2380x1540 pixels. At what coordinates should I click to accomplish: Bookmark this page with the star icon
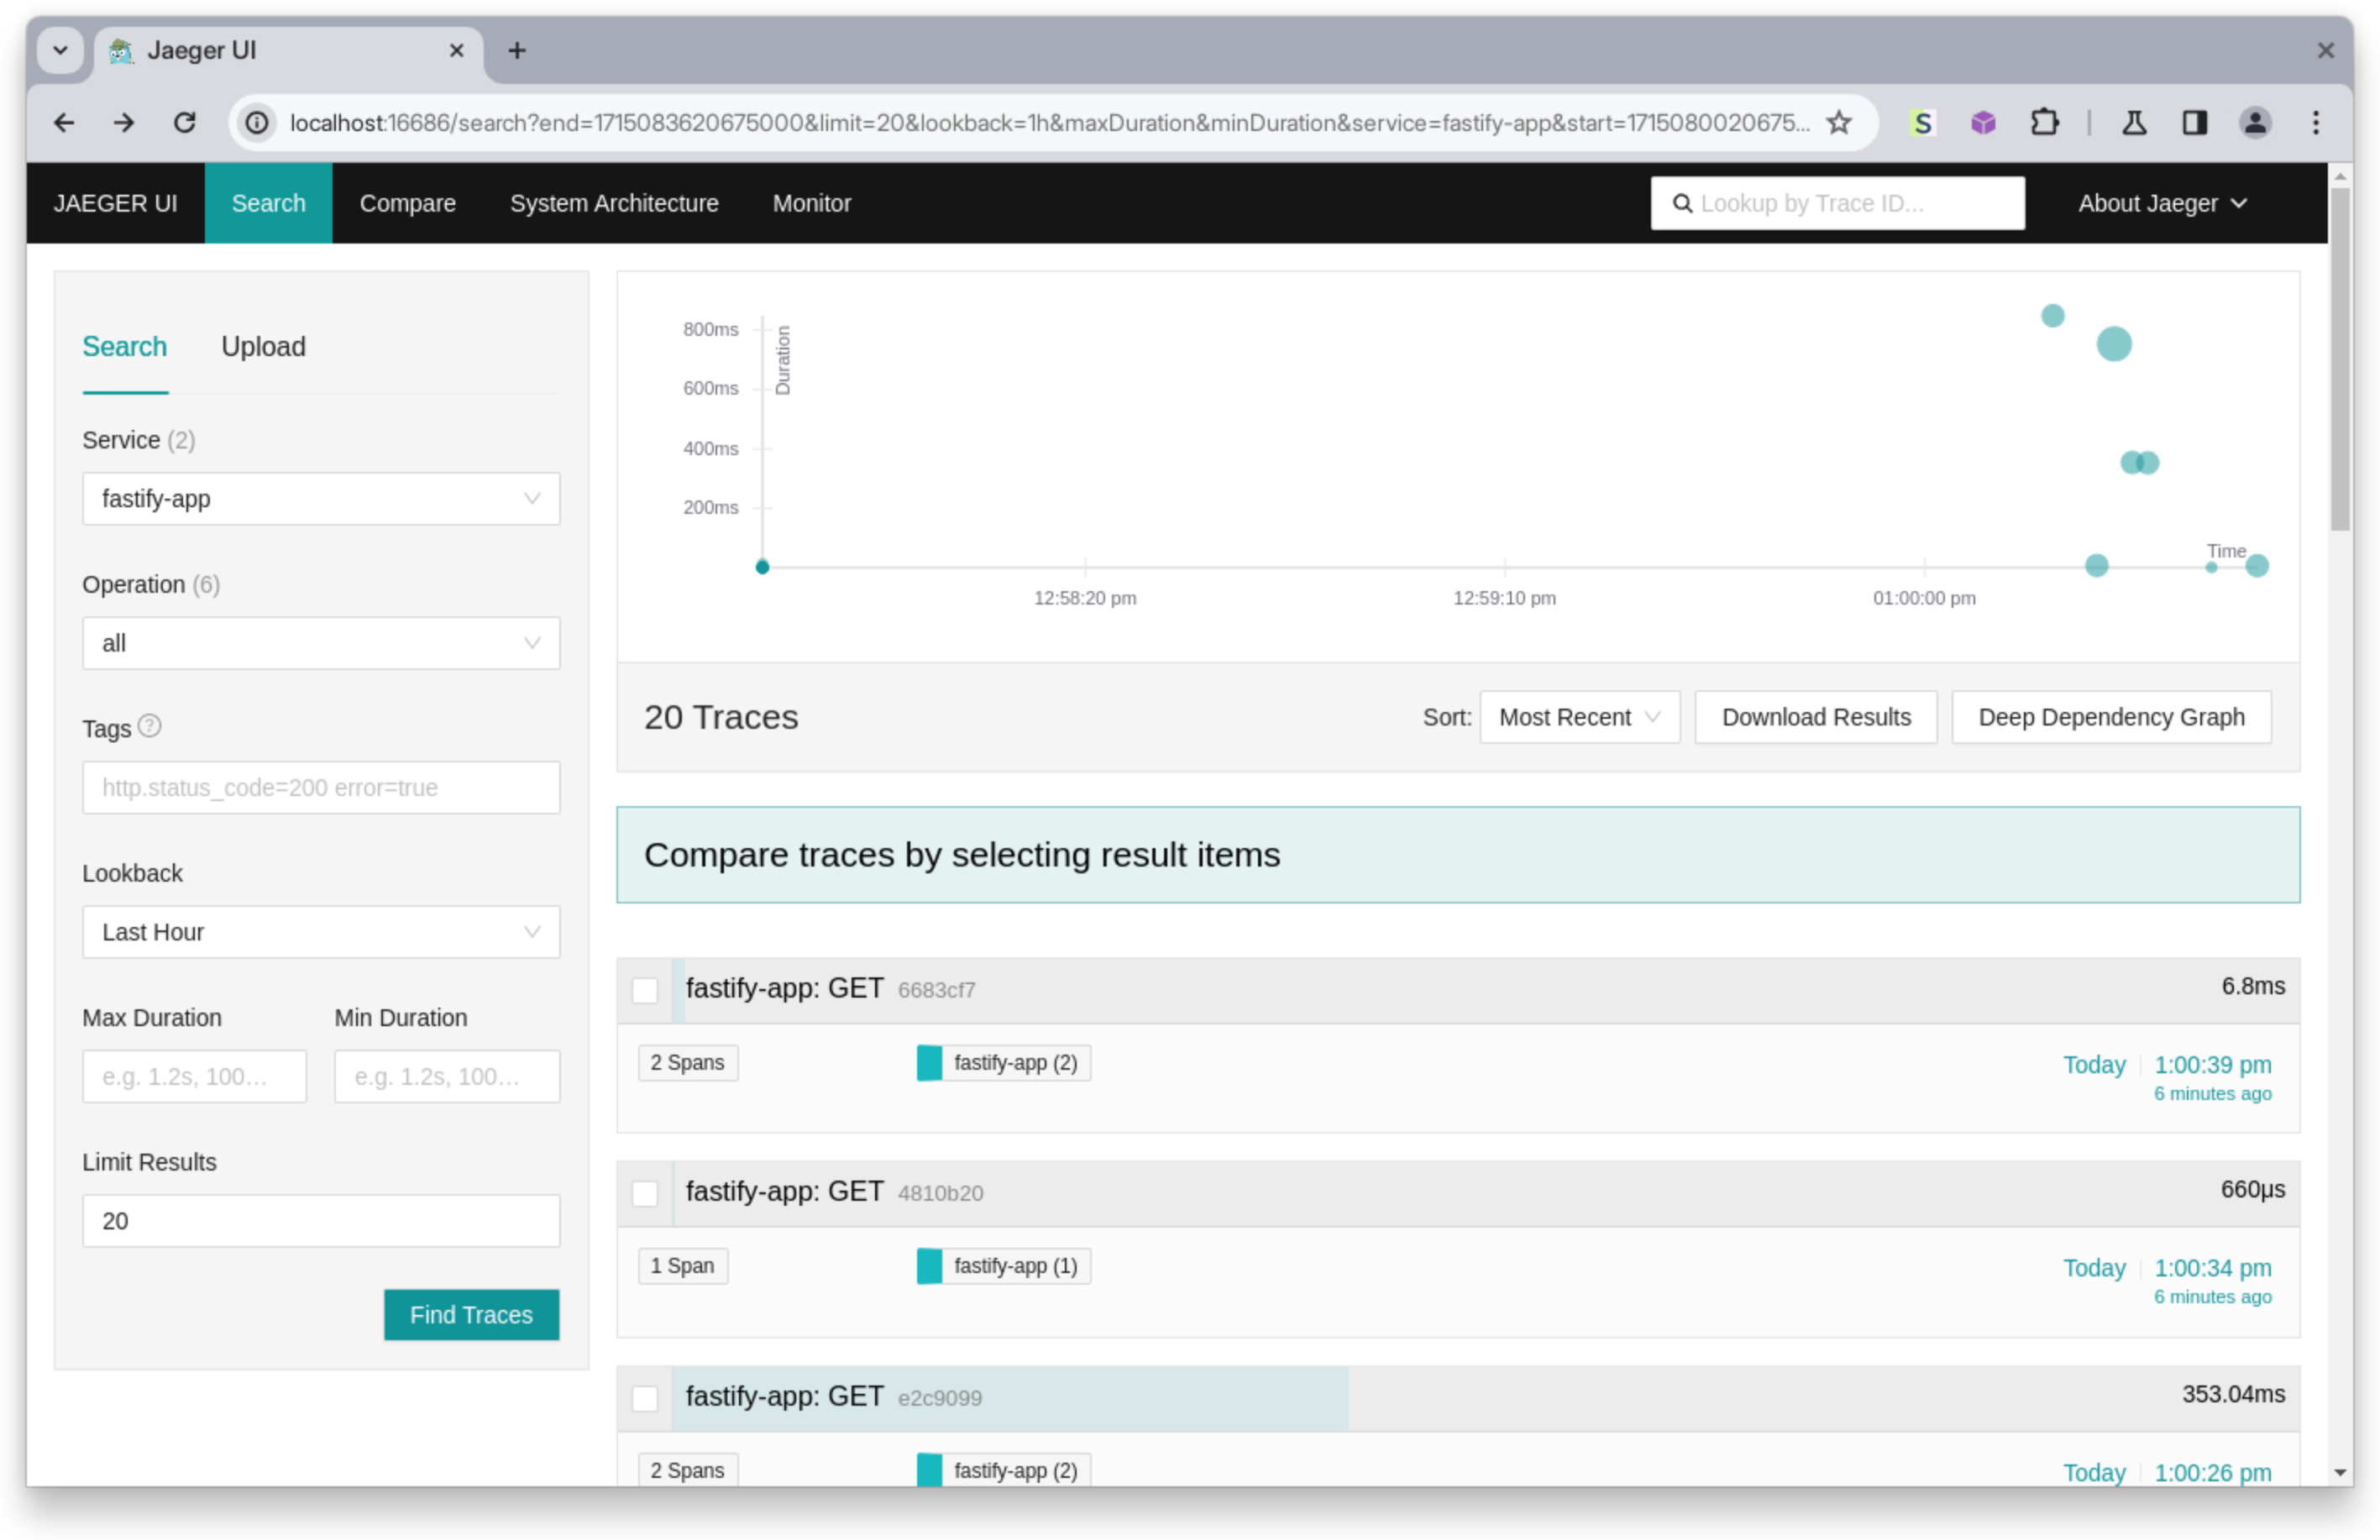pyautogui.click(x=1838, y=123)
